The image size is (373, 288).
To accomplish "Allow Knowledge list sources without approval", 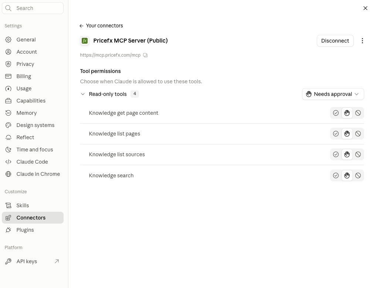I will click(x=336, y=154).
